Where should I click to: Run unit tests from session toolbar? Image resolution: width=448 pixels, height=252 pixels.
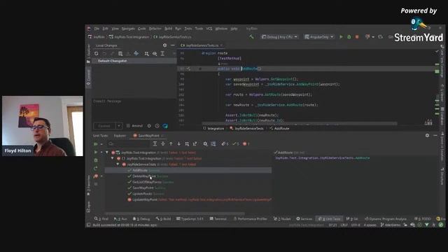(96, 144)
